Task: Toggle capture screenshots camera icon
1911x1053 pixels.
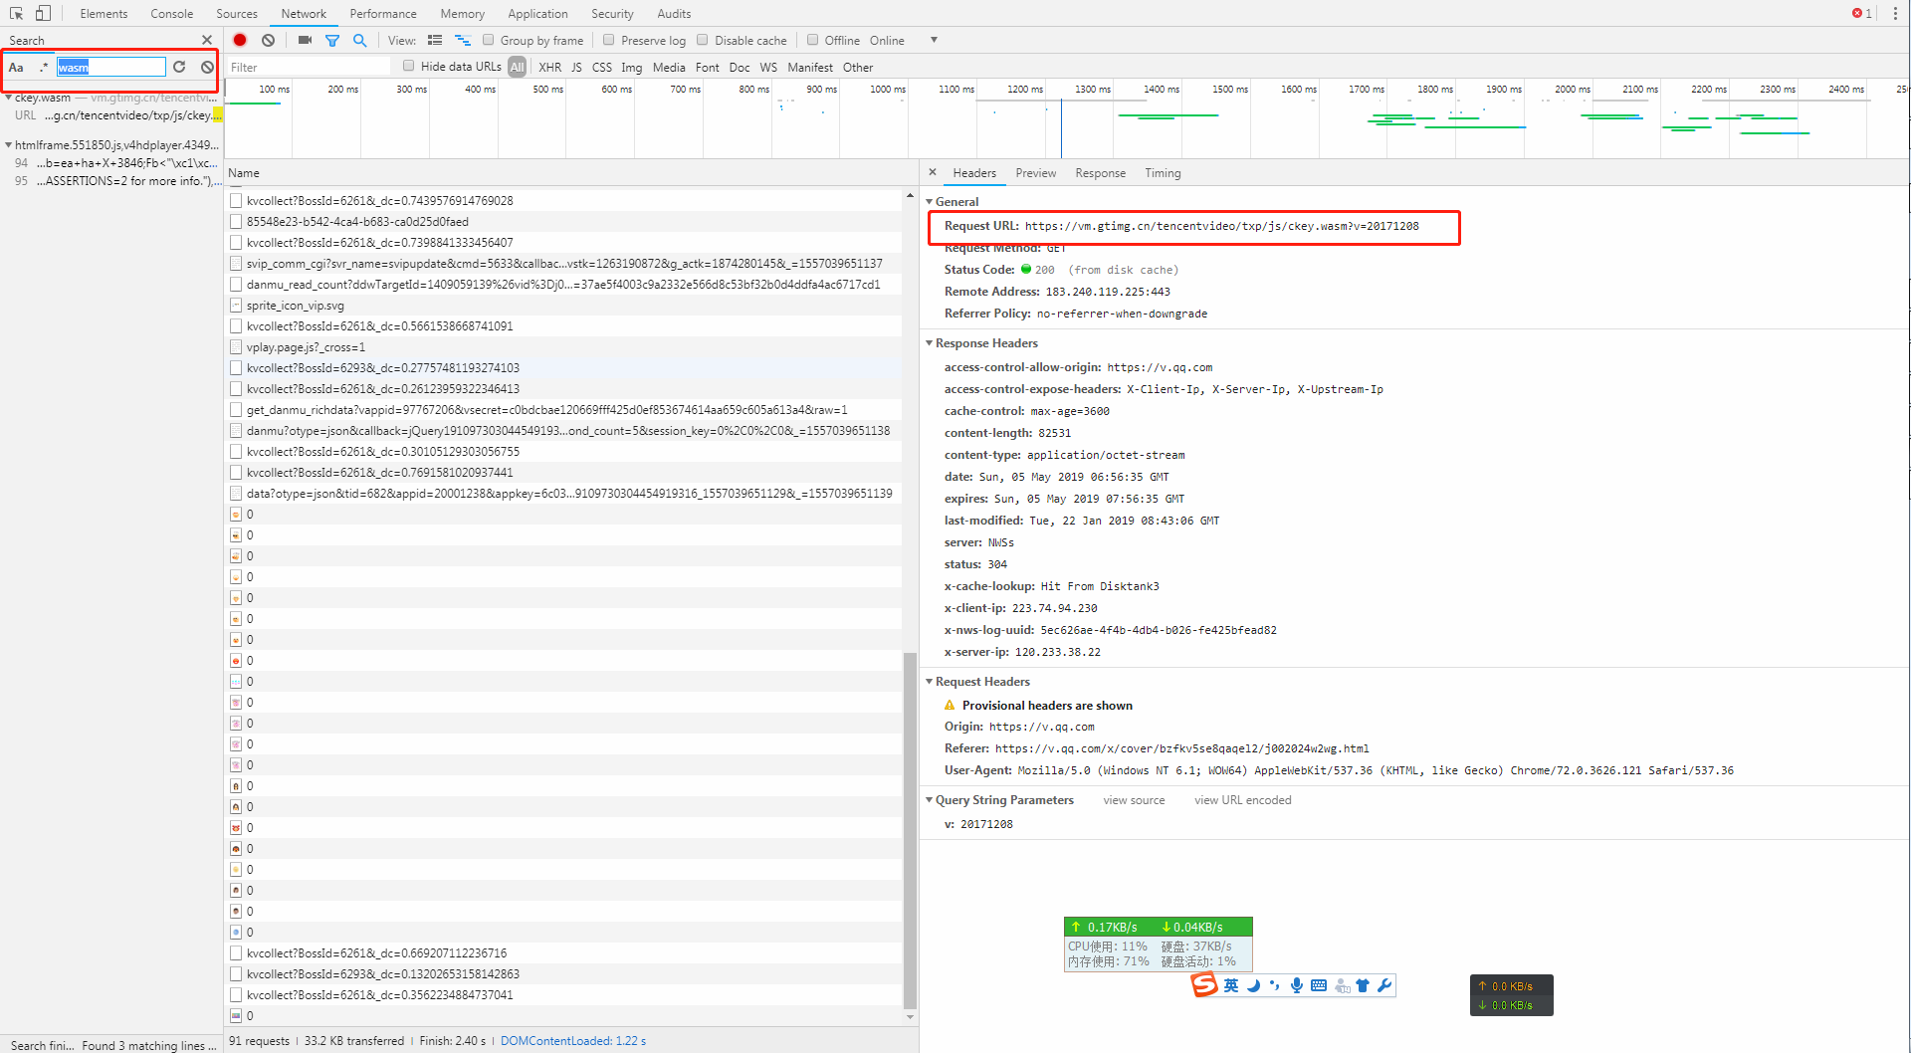Action: tap(305, 40)
